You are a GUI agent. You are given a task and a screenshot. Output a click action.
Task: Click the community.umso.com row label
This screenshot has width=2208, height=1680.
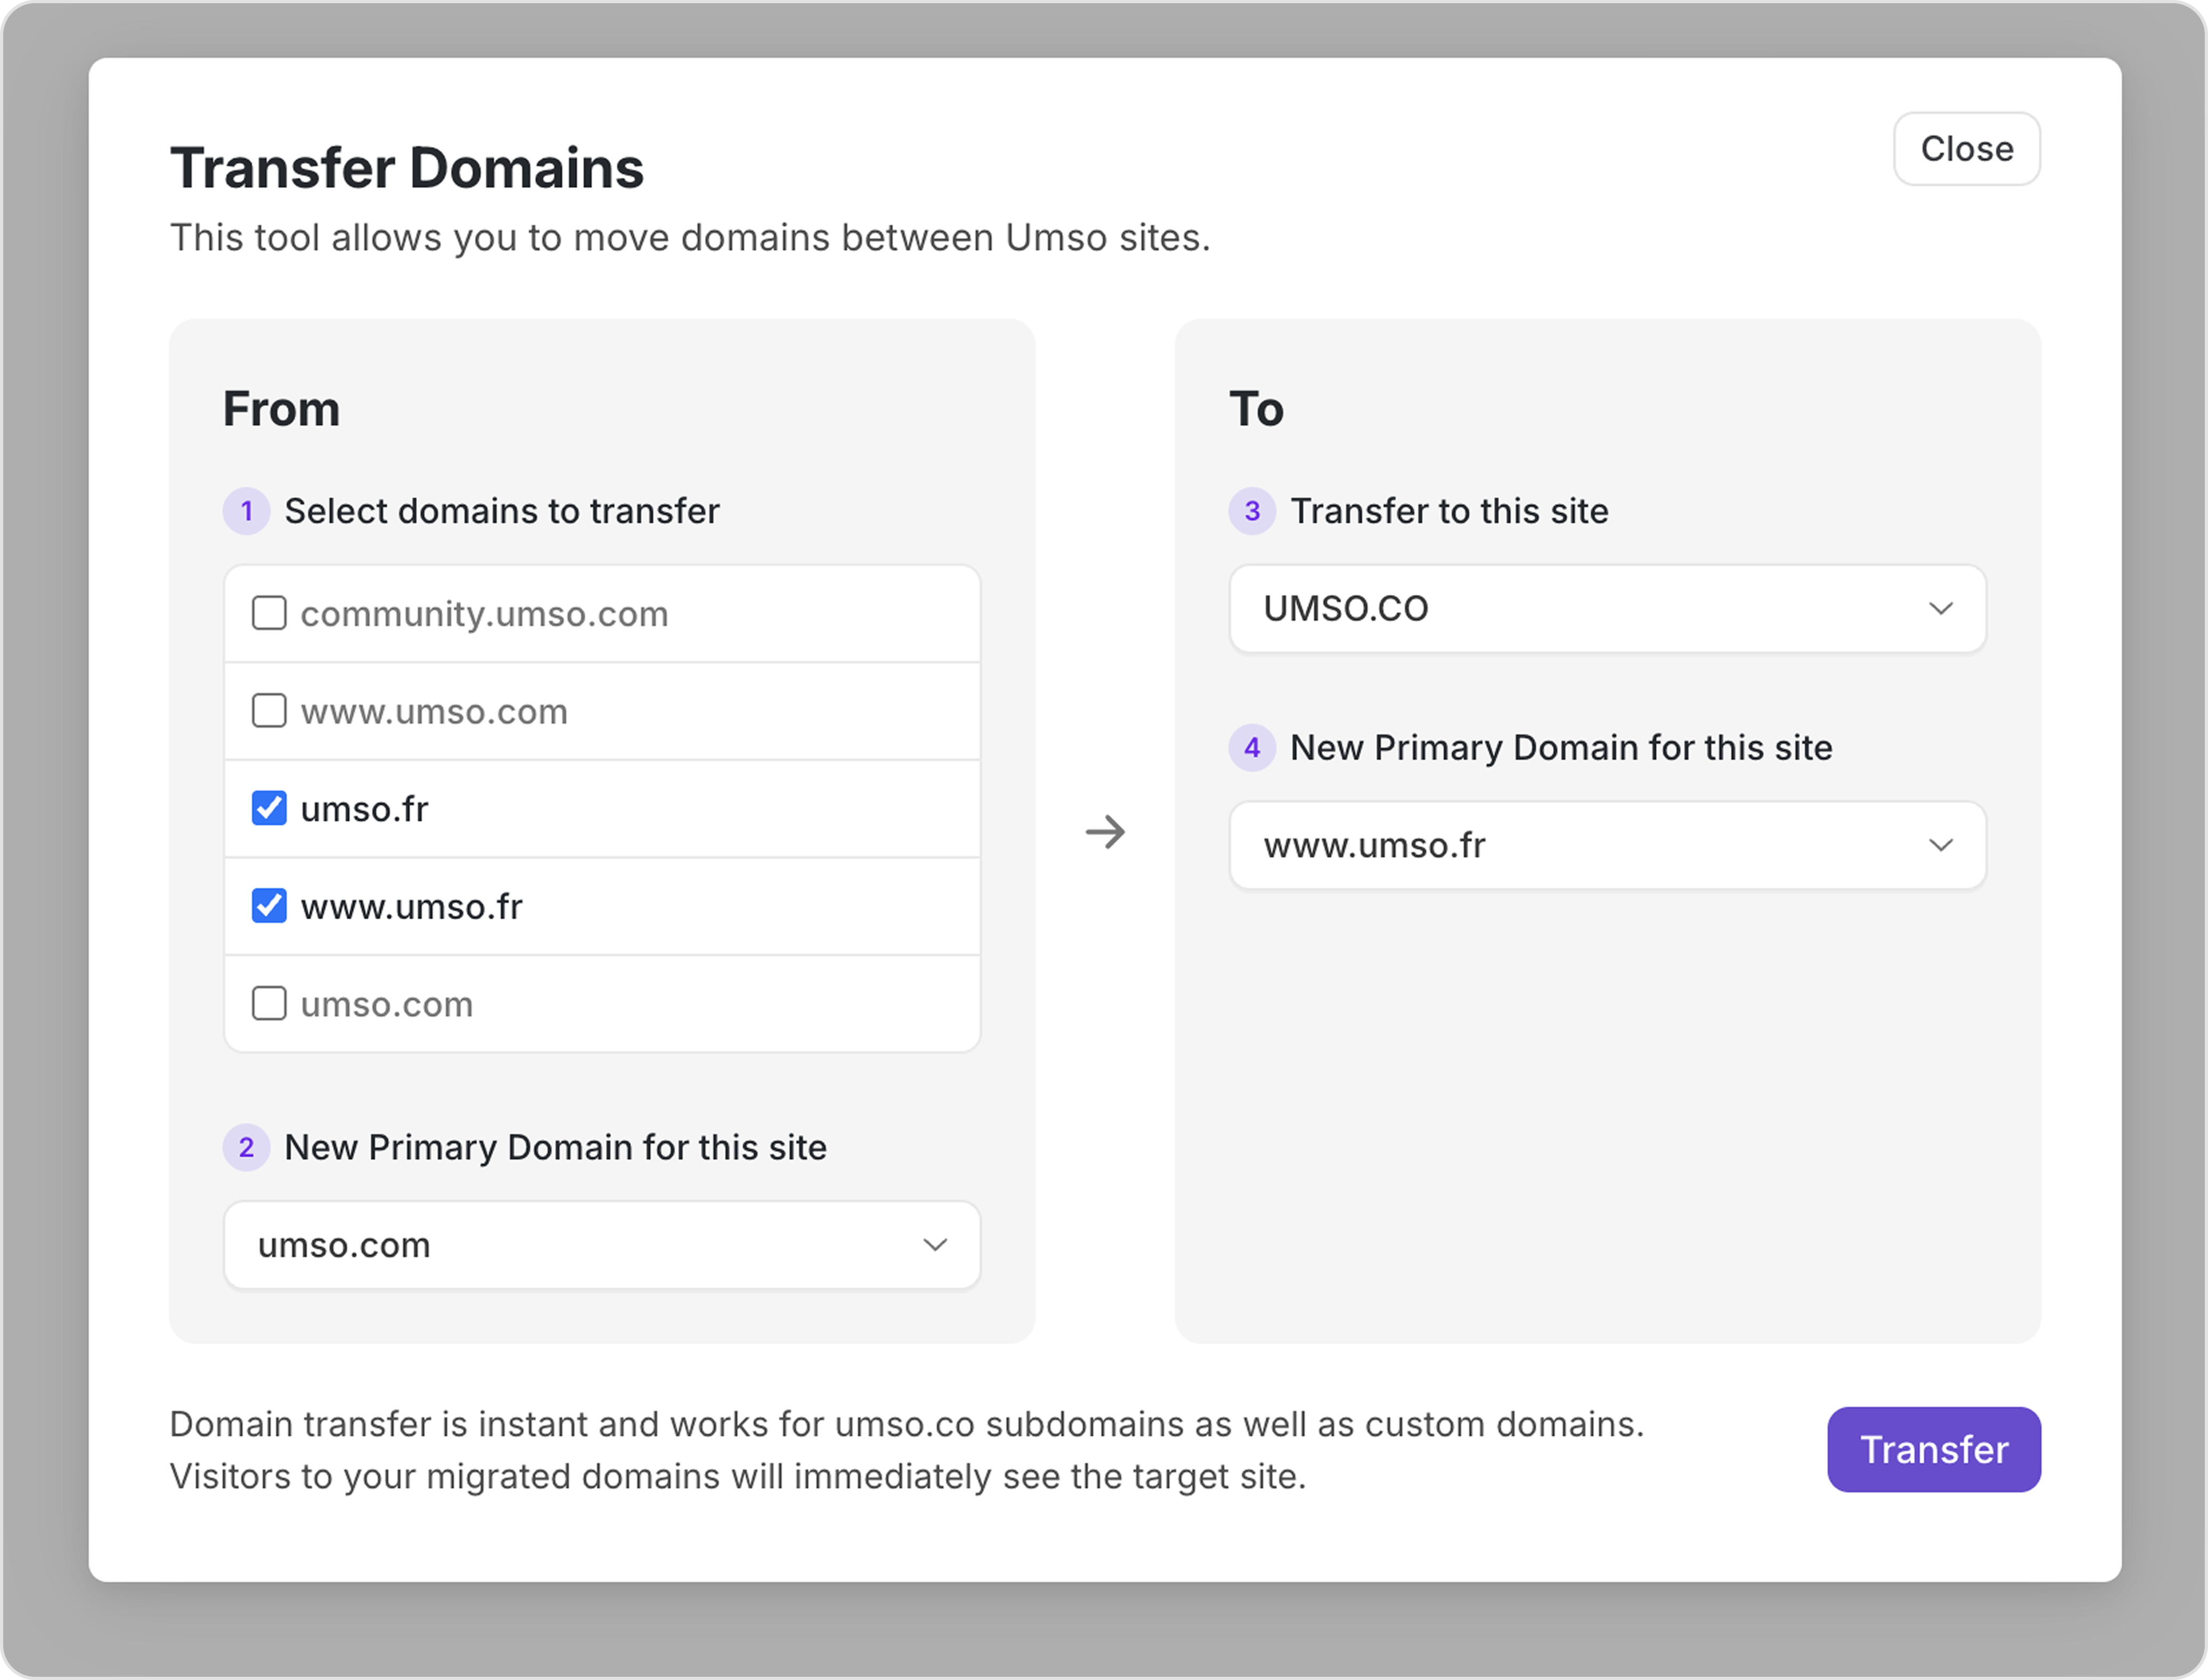point(484,614)
